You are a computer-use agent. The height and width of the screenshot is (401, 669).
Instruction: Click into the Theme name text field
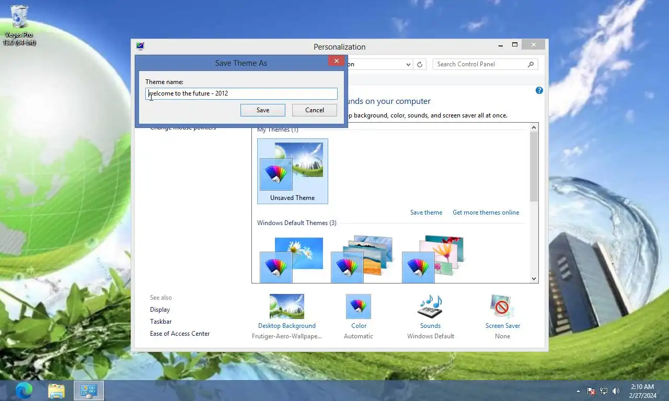tap(241, 93)
